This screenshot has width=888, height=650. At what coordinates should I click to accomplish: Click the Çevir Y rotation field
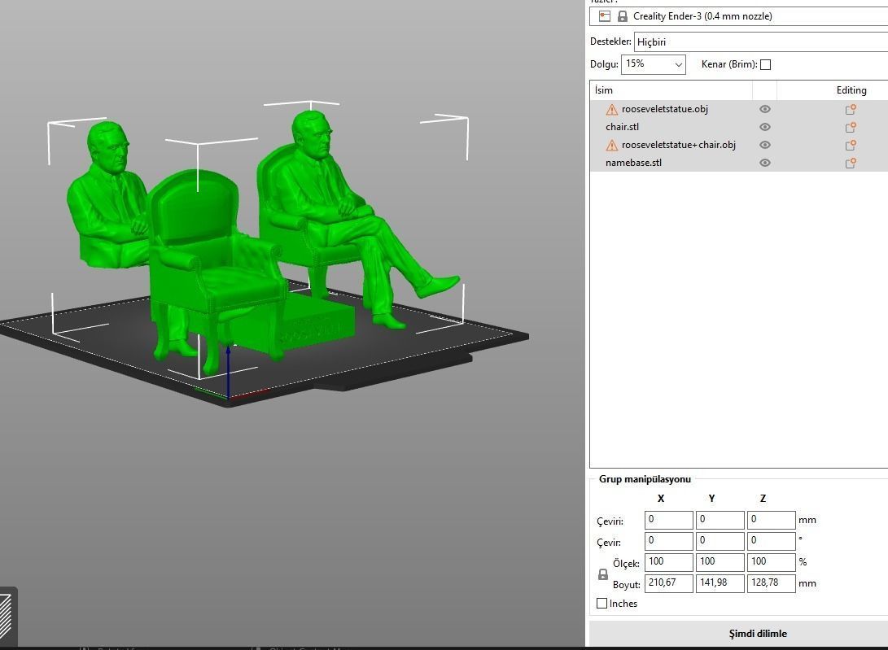click(x=720, y=541)
